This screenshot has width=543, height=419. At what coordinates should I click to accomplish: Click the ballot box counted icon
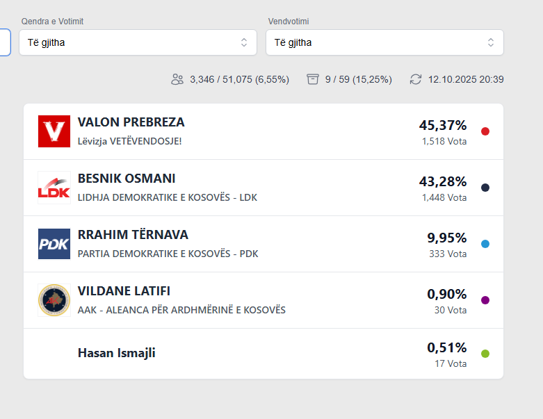click(313, 79)
